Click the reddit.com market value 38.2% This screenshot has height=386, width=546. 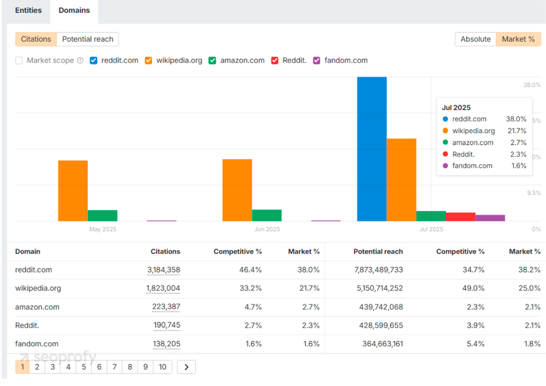point(529,270)
